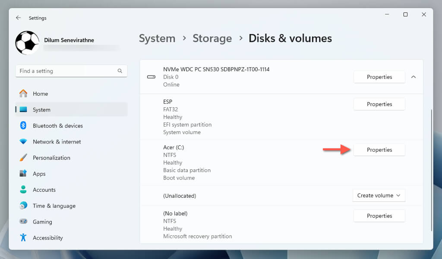The height and width of the screenshot is (259, 442).
Task: Click the Home icon in sidebar
Action: pos(23,94)
